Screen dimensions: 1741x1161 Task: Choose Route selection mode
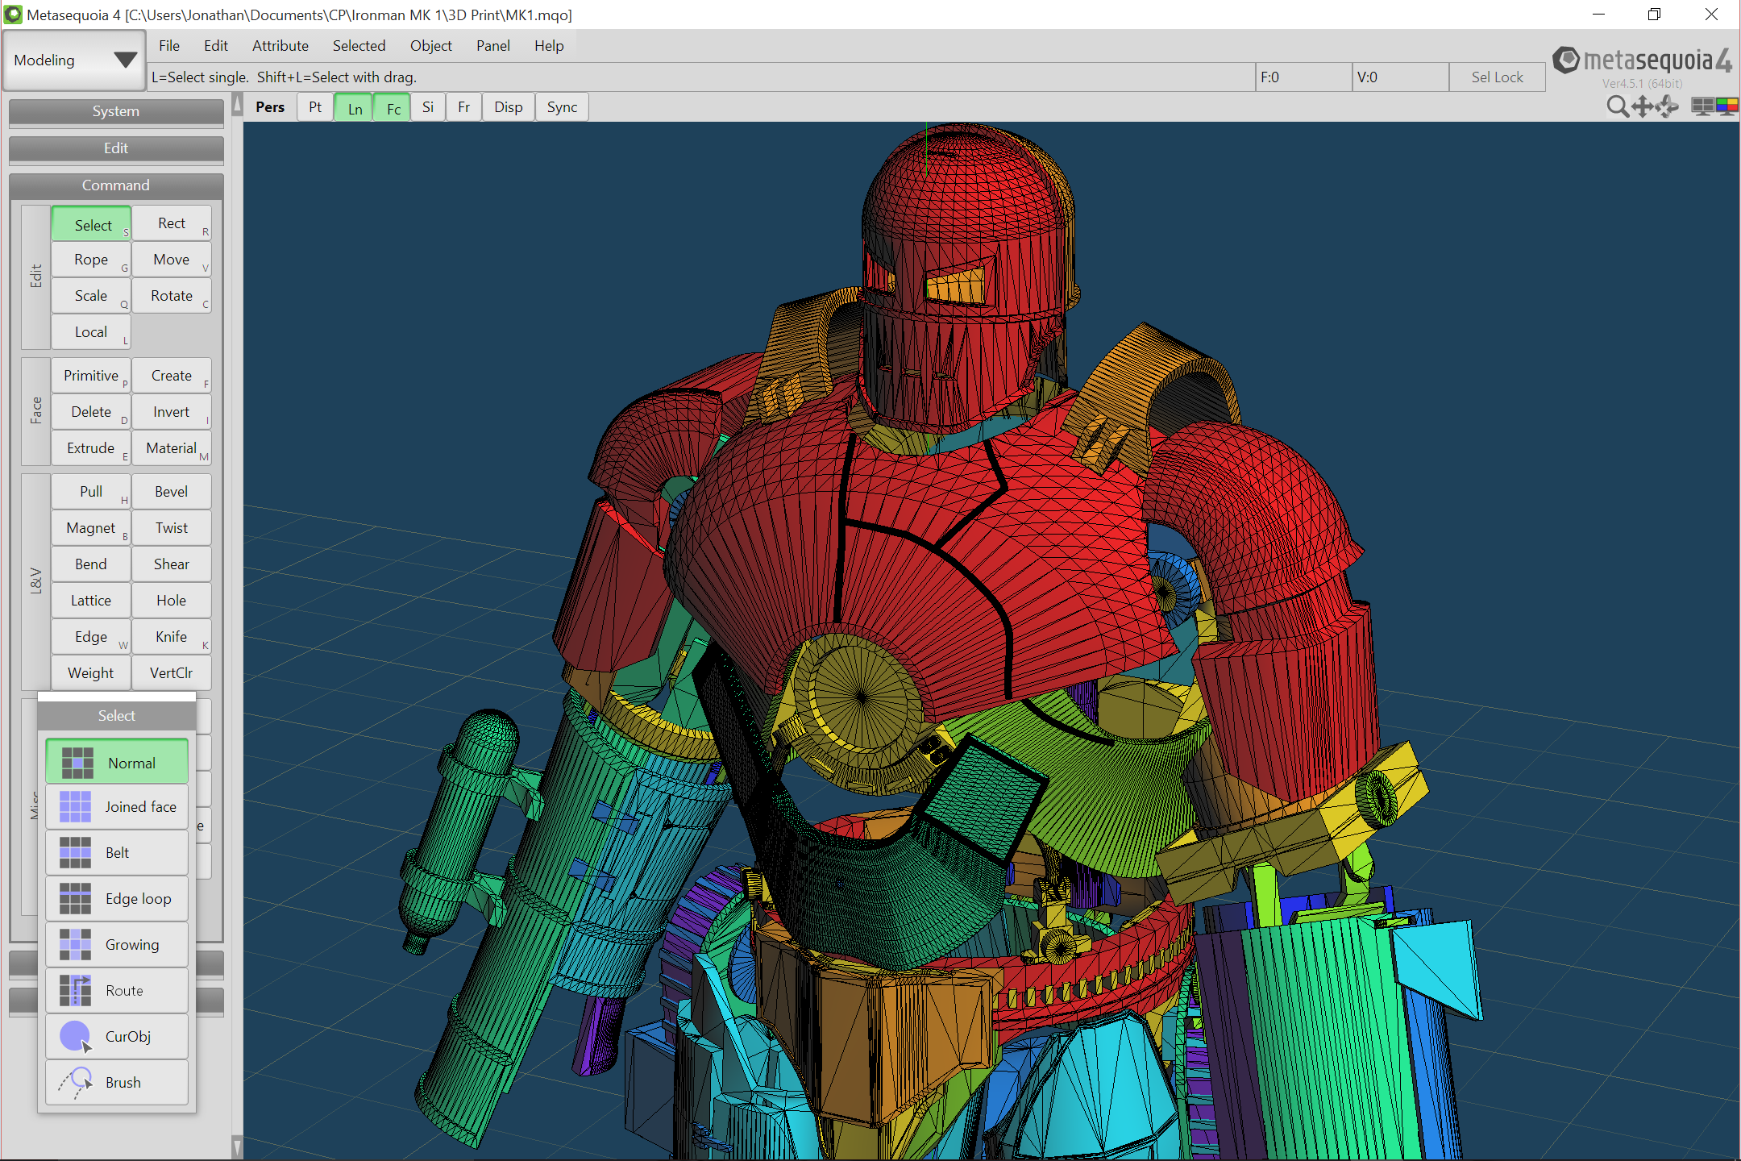[117, 991]
